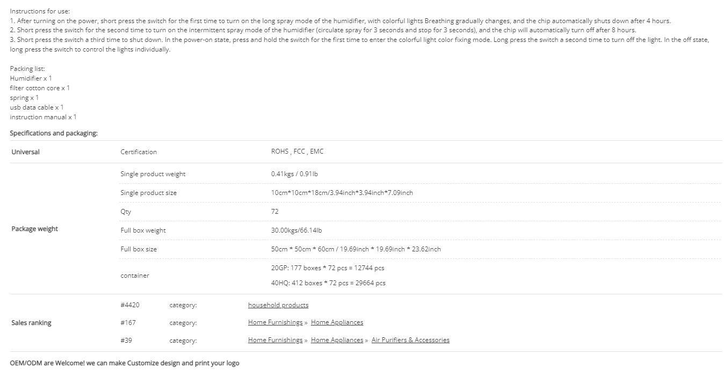This screenshot has height=376, width=724.
Task: Click the 20GP container quantity line
Action: point(328,268)
